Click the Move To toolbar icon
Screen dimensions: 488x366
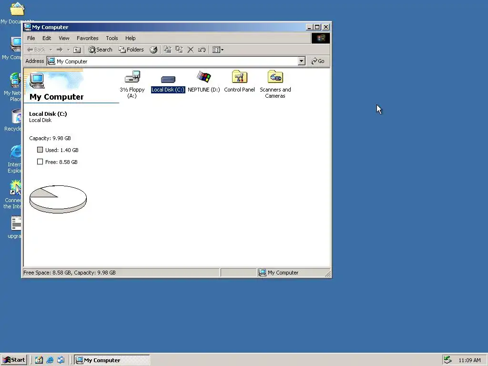(x=168, y=50)
